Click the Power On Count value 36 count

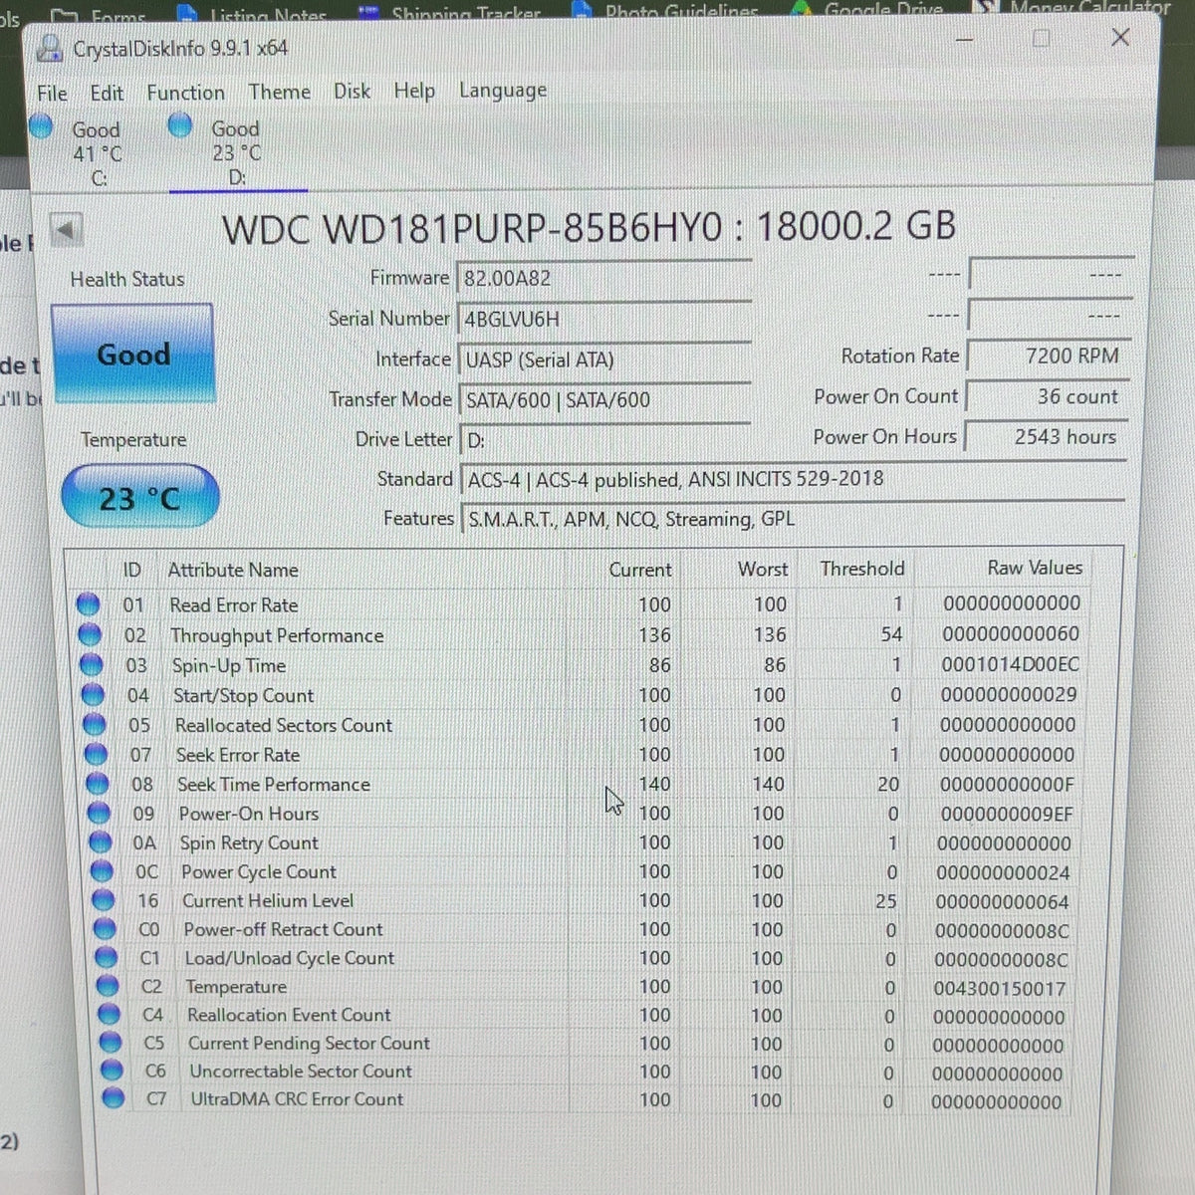[x=1048, y=396]
